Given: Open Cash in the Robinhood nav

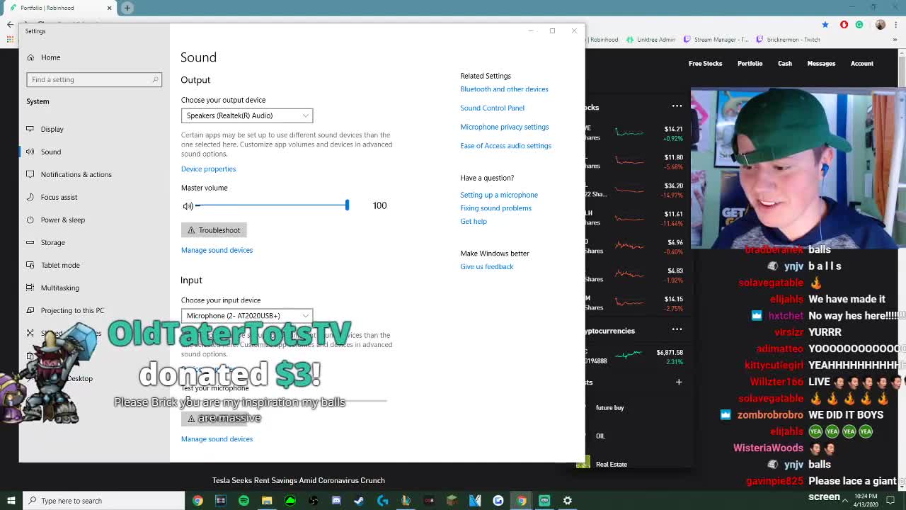Looking at the screenshot, I should pos(785,64).
